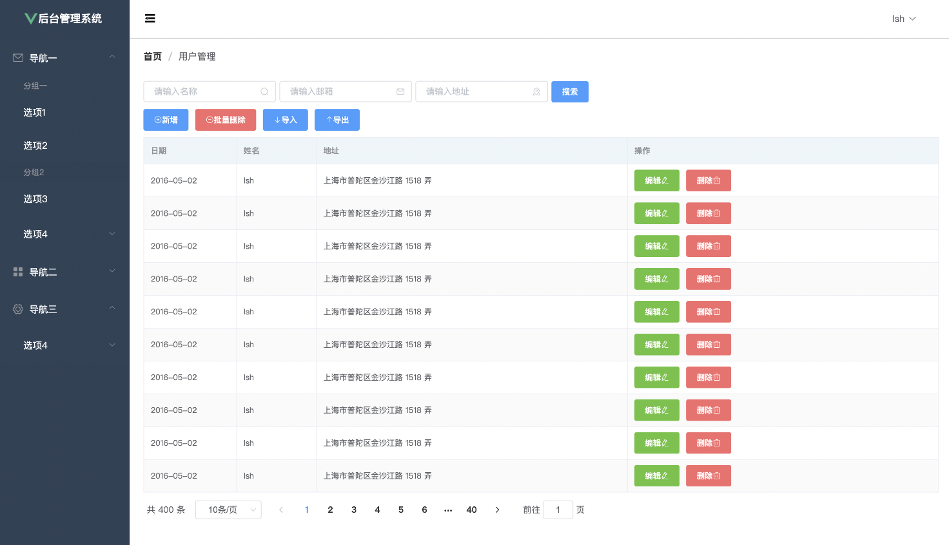Go to page 40 in pagination
Viewport: 949px width, 545px height.
(x=471, y=510)
